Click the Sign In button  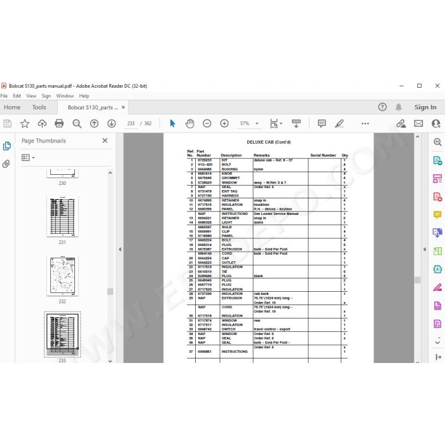click(x=425, y=107)
